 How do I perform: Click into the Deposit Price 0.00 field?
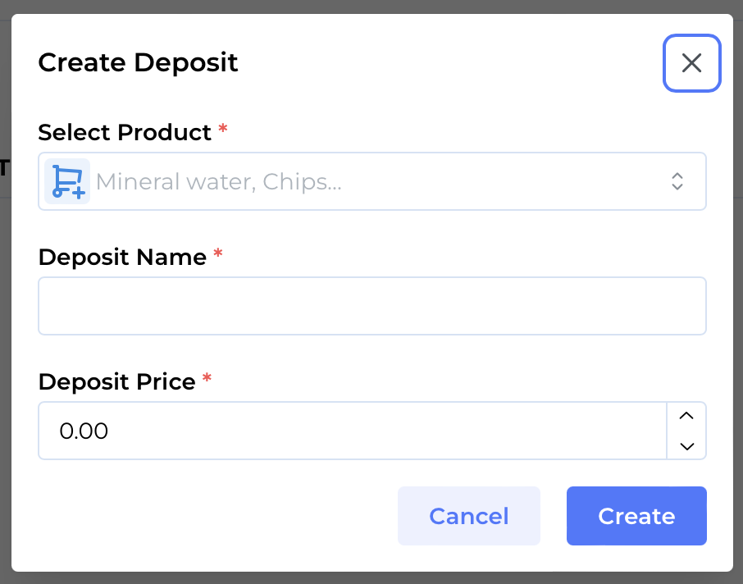[353, 431]
